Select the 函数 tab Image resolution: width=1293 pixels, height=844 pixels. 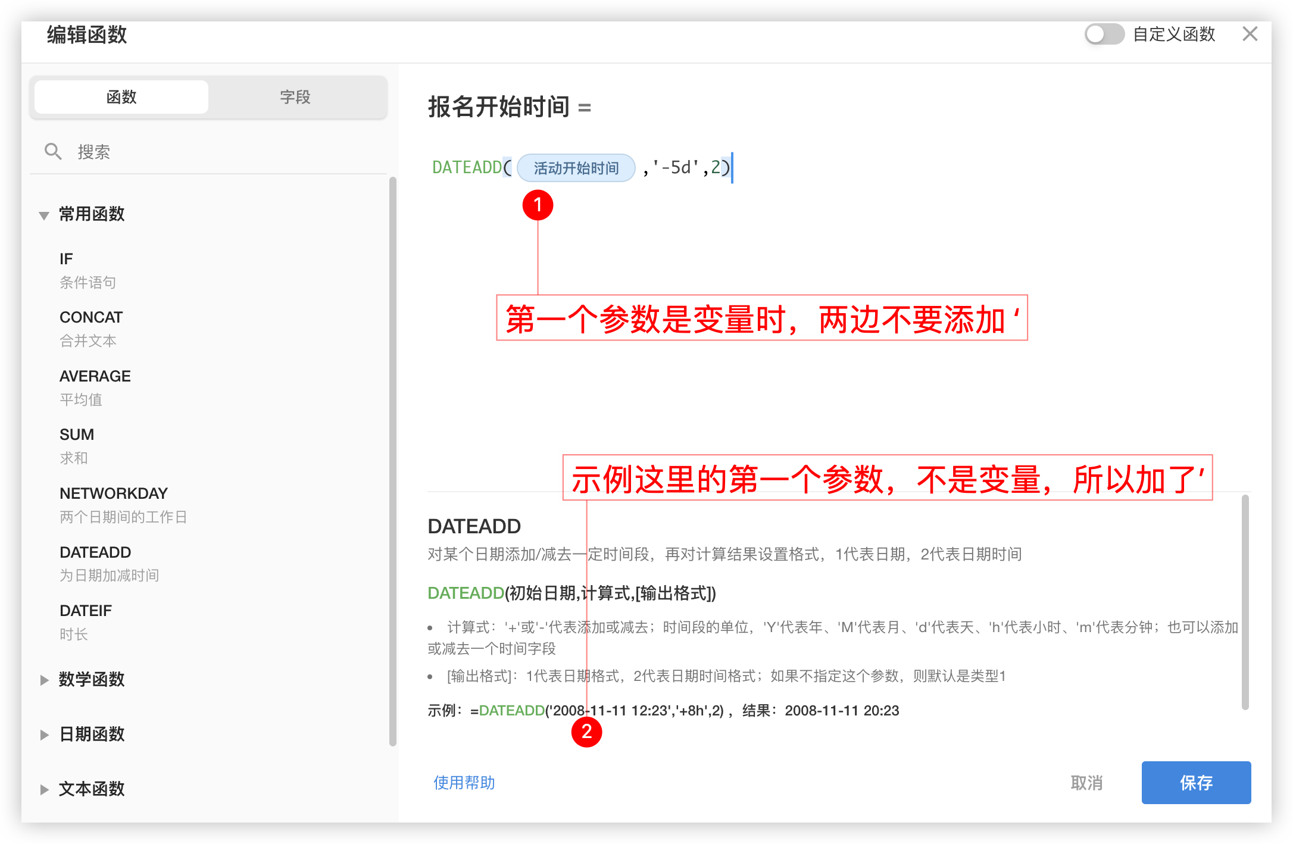click(121, 97)
